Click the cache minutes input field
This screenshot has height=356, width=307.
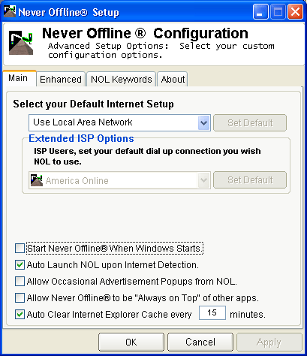click(212, 312)
